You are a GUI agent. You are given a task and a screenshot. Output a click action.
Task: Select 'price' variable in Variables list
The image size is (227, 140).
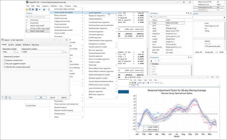(167, 25)
